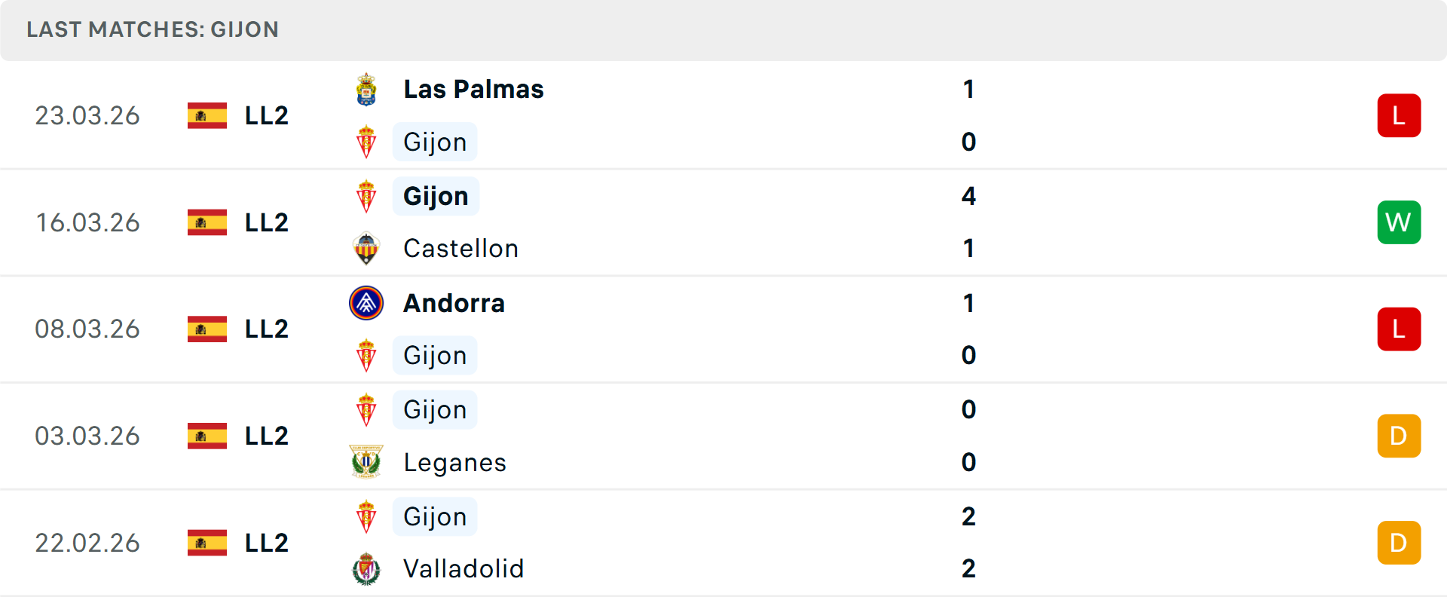Open the LL2 league label on the 16.03.26 row

coord(265,222)
